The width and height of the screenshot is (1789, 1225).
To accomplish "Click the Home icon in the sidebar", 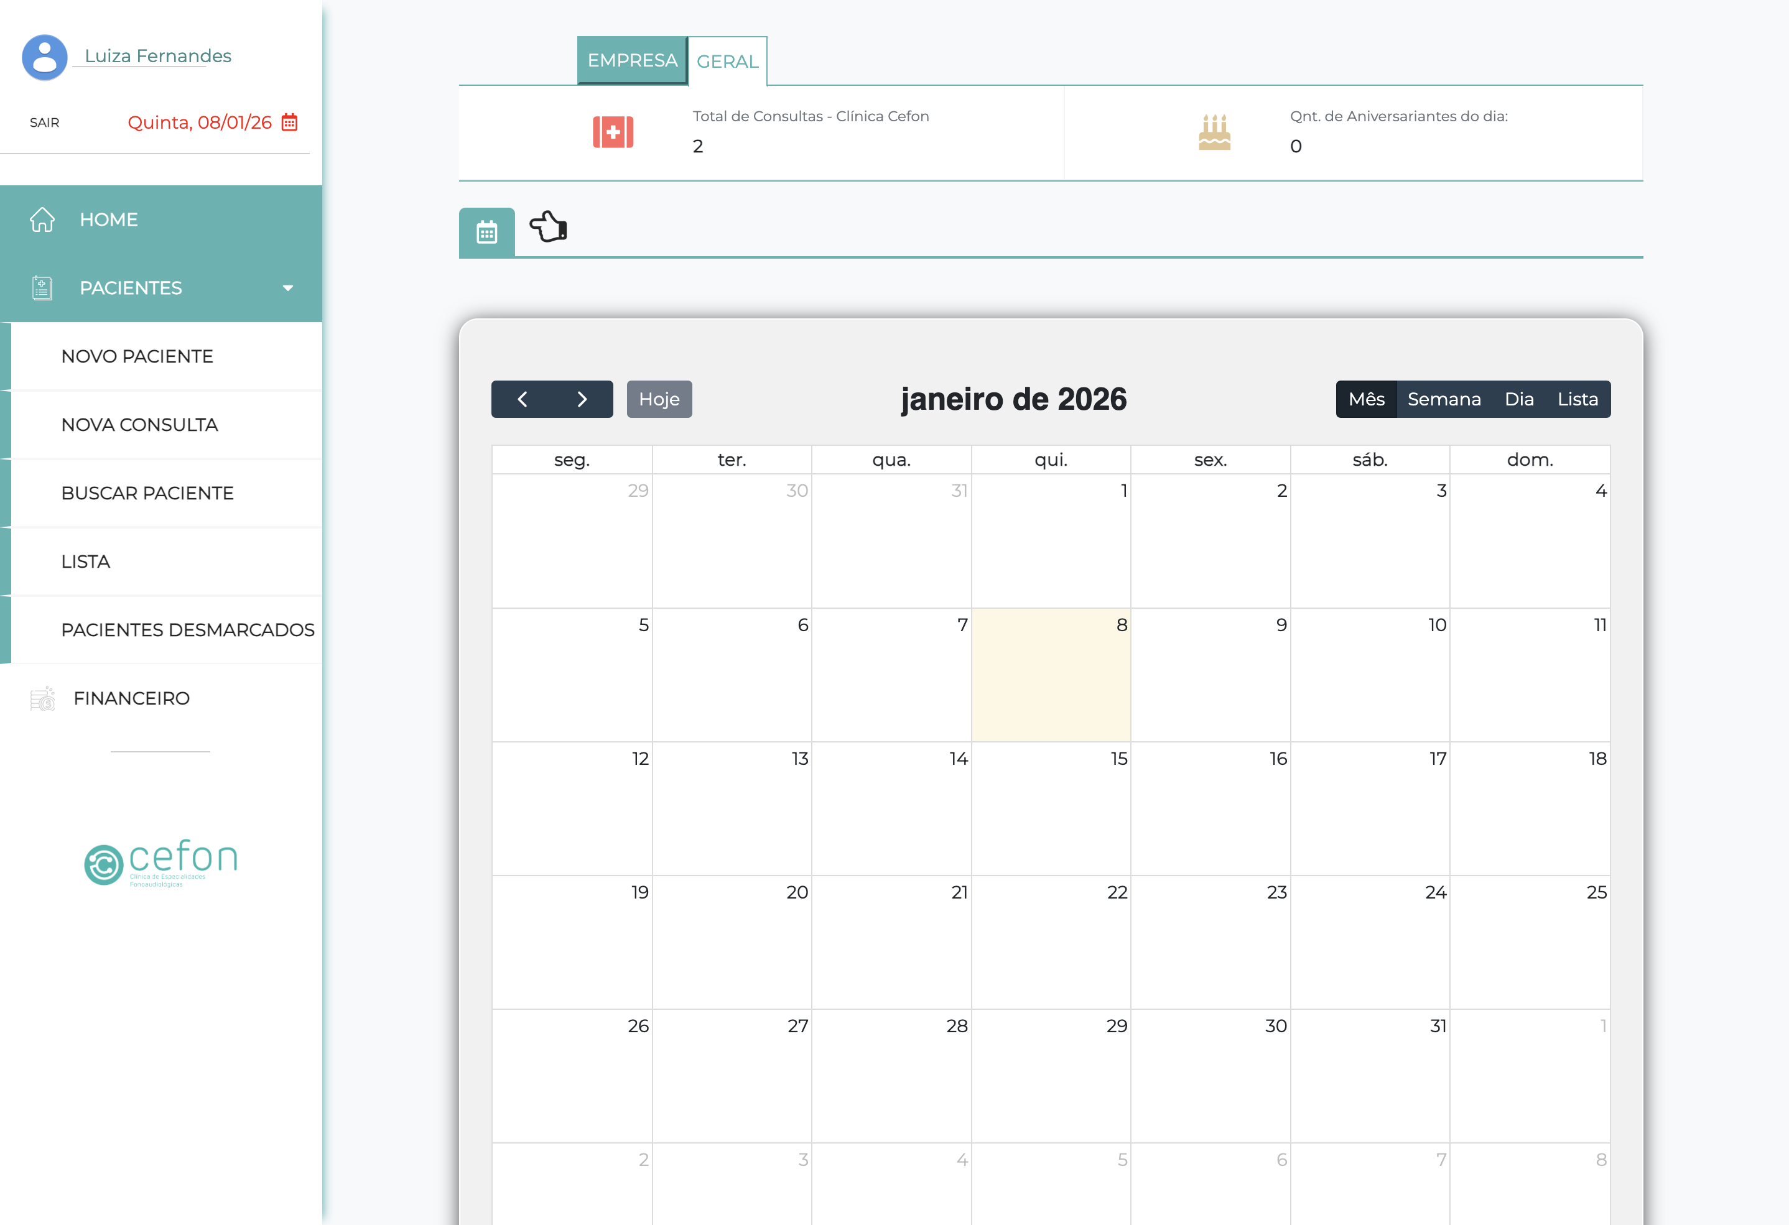I will (x=42, y=220).
